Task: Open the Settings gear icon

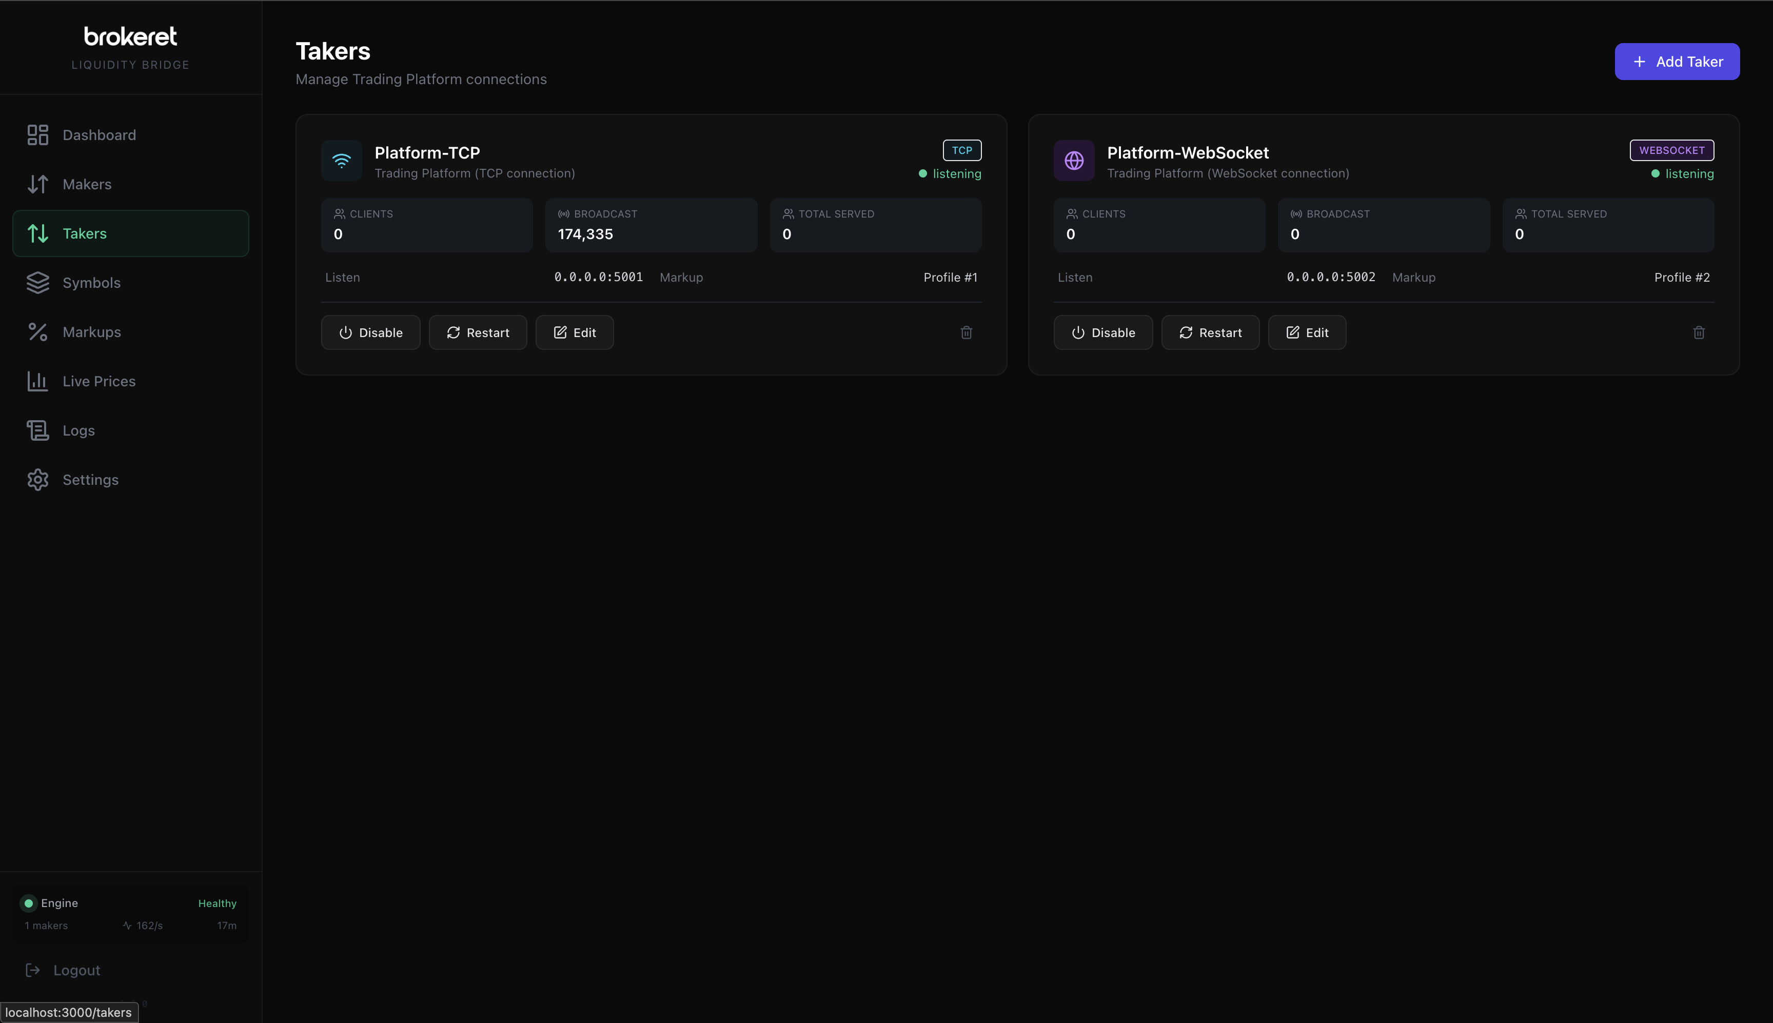Action: coord(37,480)
